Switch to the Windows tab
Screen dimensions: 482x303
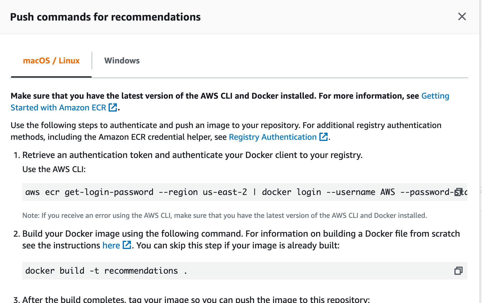[122, 60]
